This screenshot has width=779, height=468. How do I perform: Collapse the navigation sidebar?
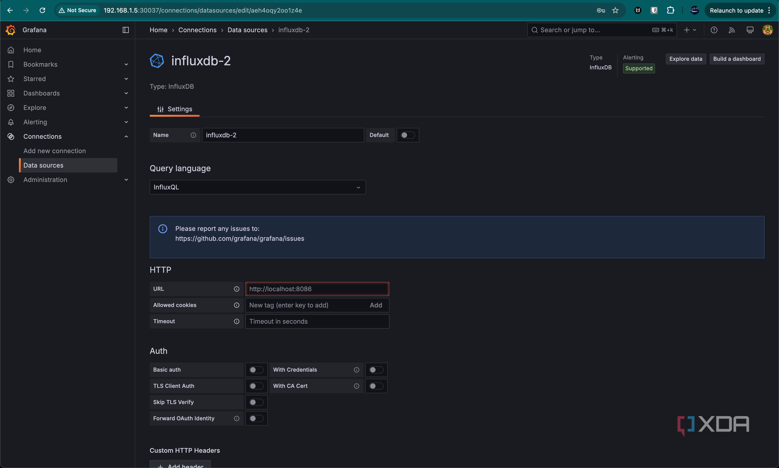[126, 30]
